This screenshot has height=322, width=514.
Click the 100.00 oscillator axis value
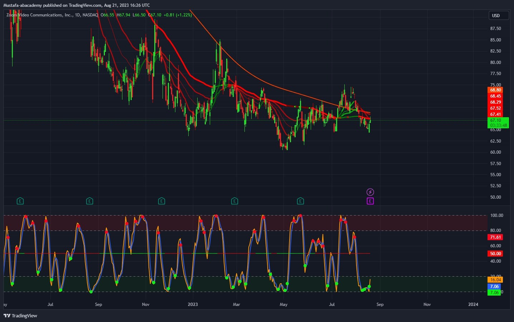click(x=496, y=216)
